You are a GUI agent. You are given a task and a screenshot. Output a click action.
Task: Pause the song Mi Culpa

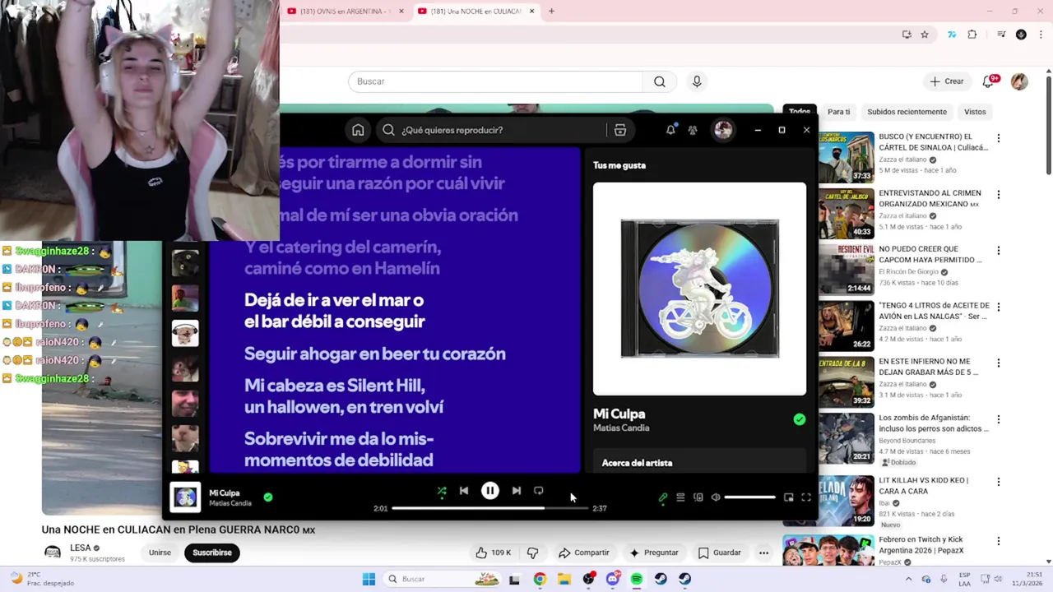(x=490, y=491)
